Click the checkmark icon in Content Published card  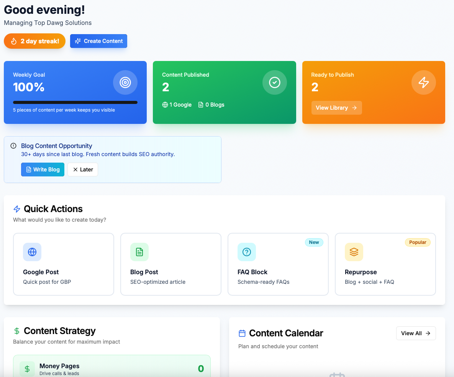tap(274, 82)
